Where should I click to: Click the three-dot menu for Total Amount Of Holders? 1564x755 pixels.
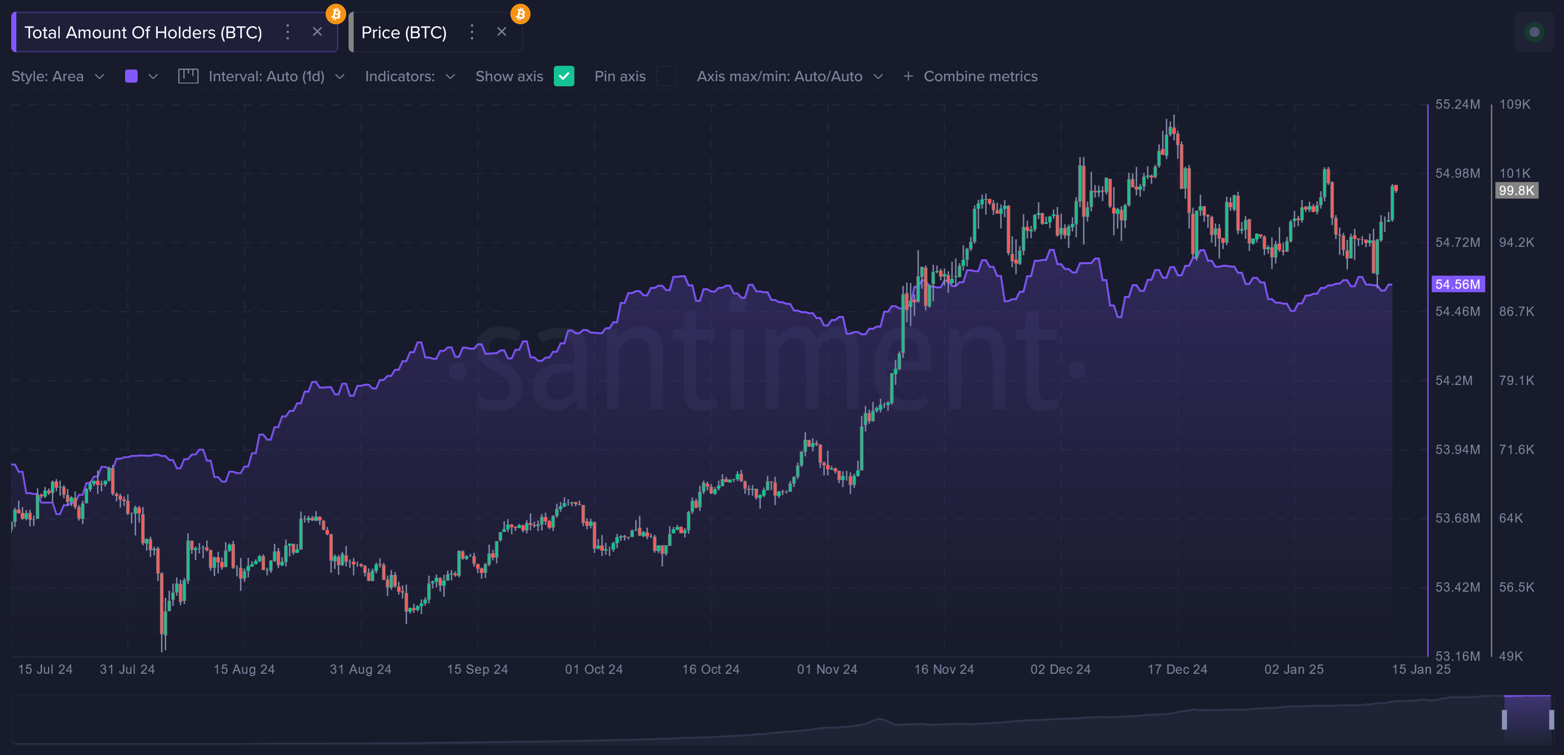click(x=288, y=31)
